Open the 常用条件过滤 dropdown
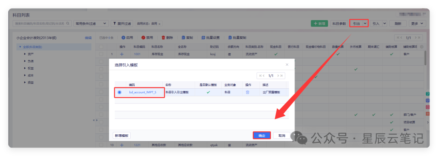438x156 pixels. 91,24
